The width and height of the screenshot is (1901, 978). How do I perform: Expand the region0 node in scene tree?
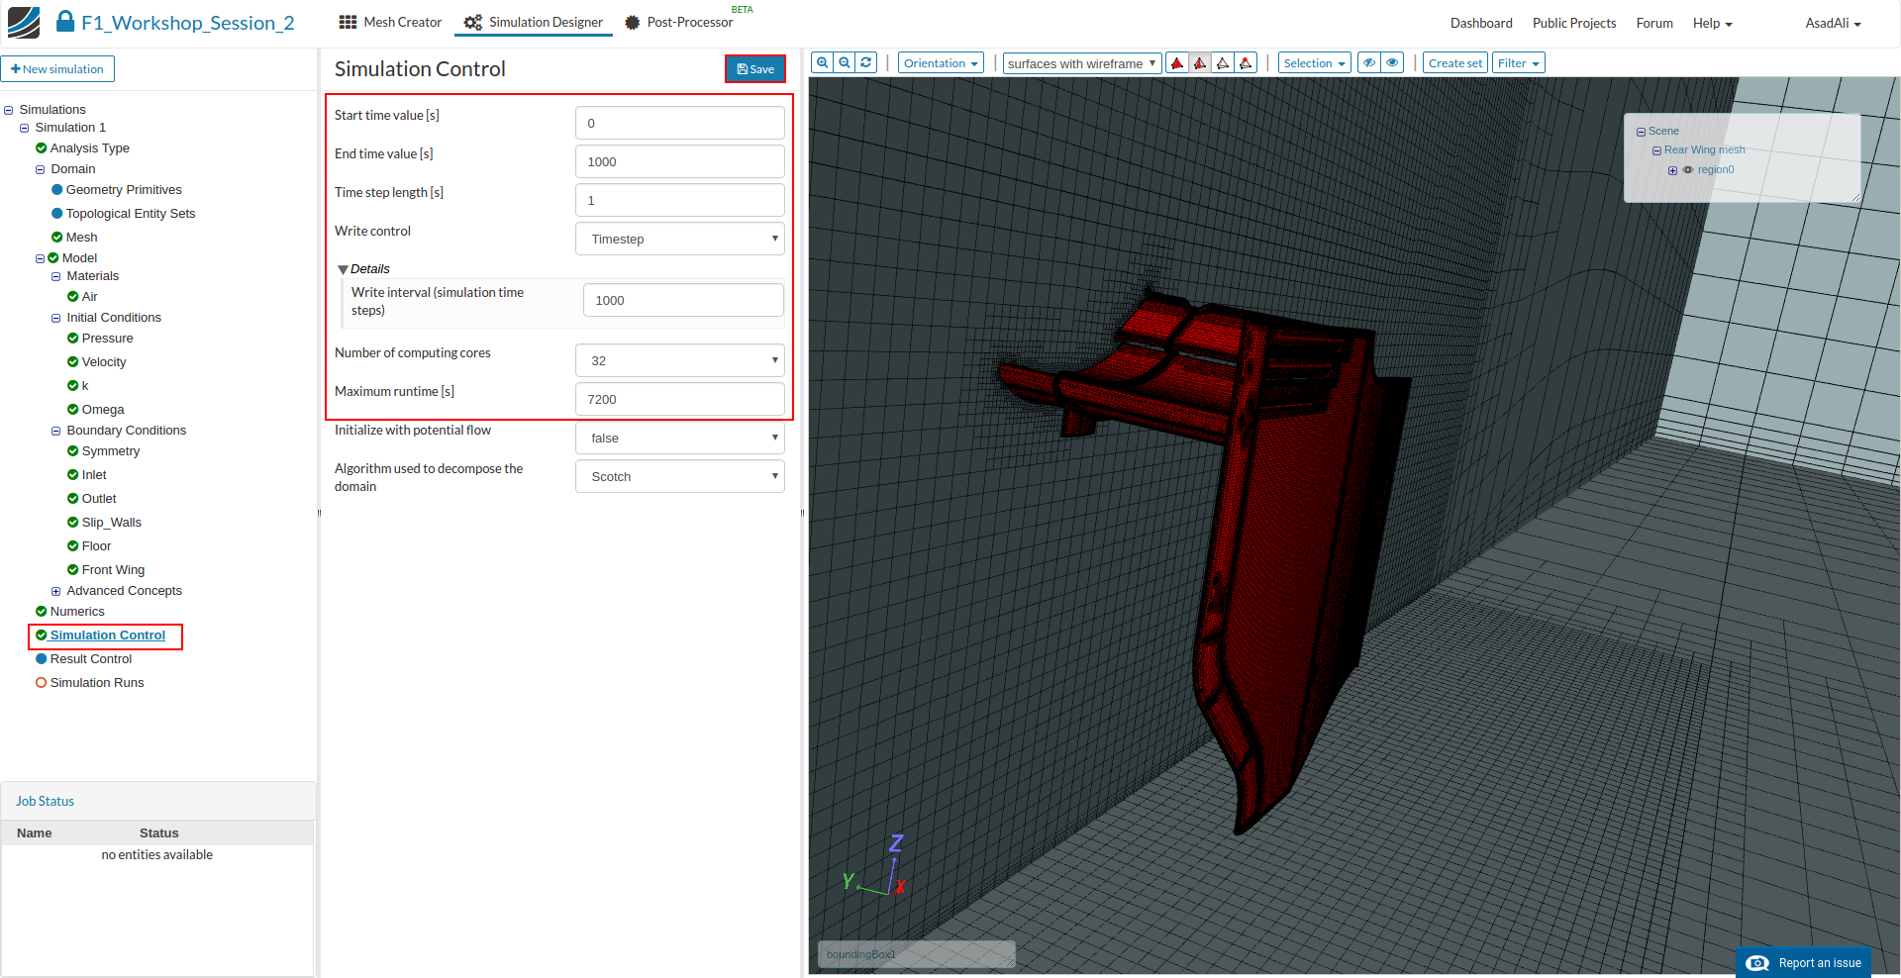pyautogui.click(x=1672, y=170)
